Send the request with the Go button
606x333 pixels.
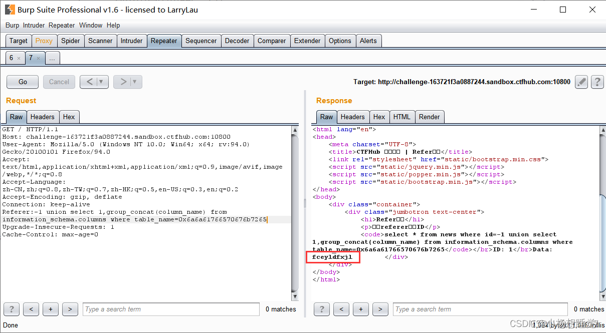point(23,82)
